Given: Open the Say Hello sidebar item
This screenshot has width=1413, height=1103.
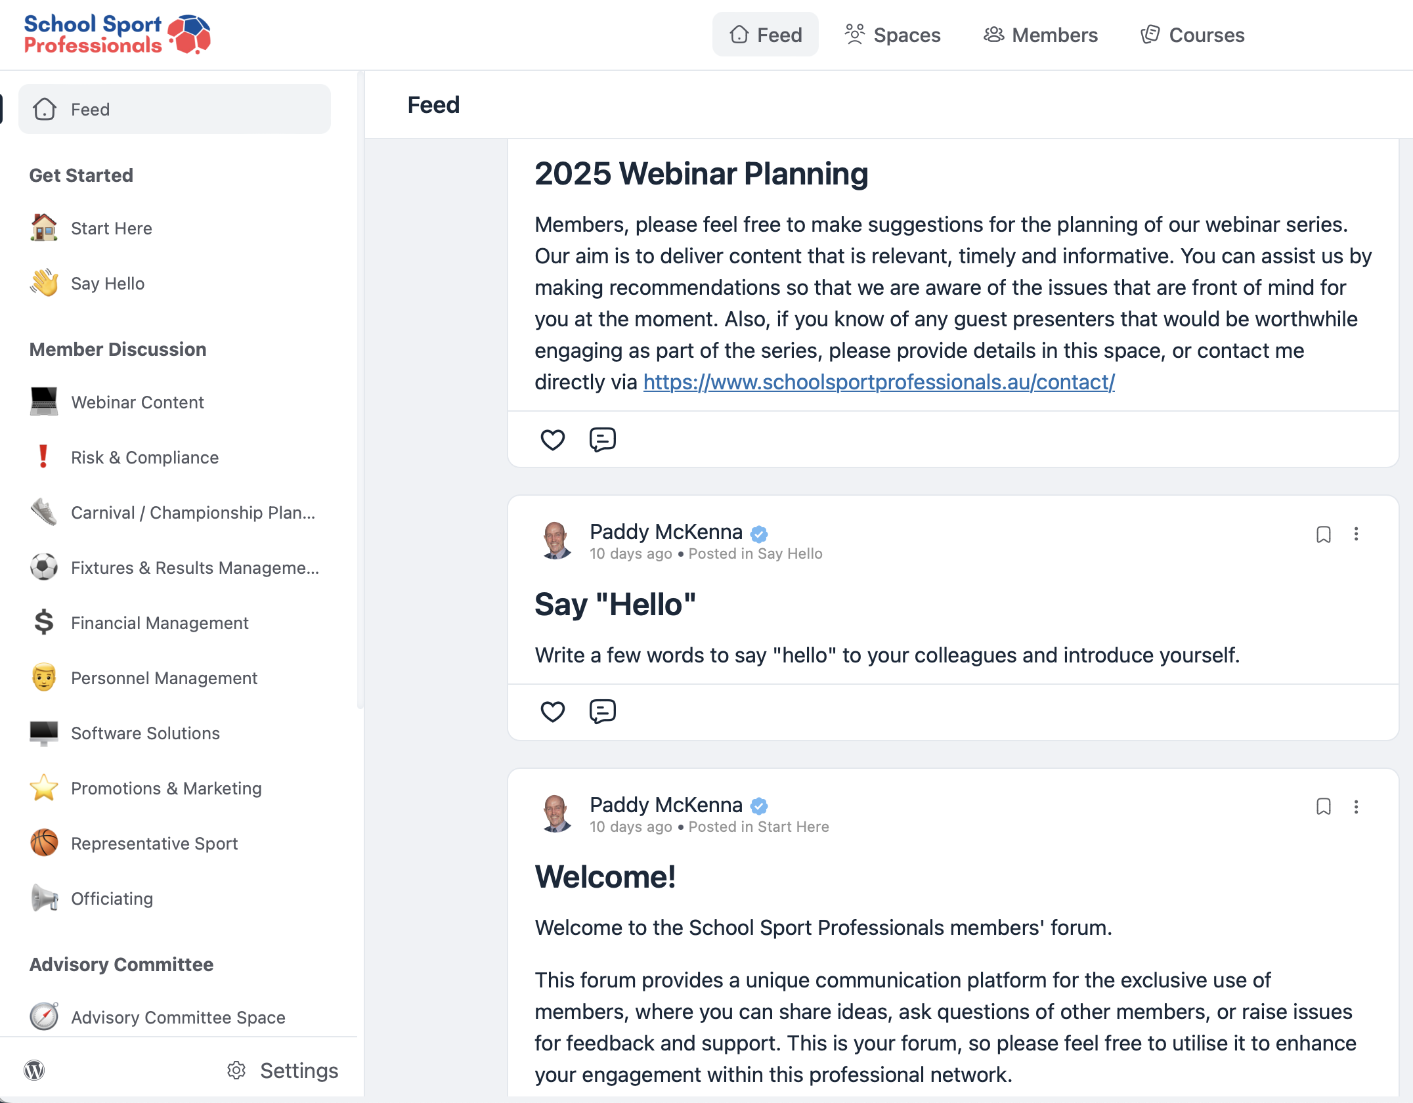Looking at the screenshot, I should (x=108, y=284).
